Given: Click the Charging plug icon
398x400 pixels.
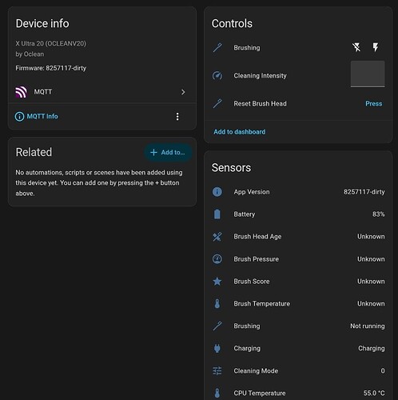Looking at the screenshot, I should (217, 348).
